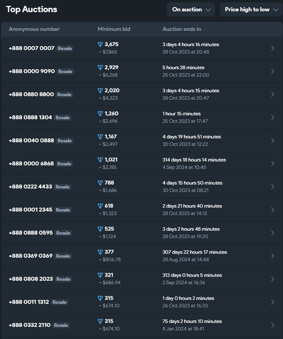Screen dimensions: 283x339
Task: Click the TON icon beside 3,675 bid
Action: click(100, 44)
